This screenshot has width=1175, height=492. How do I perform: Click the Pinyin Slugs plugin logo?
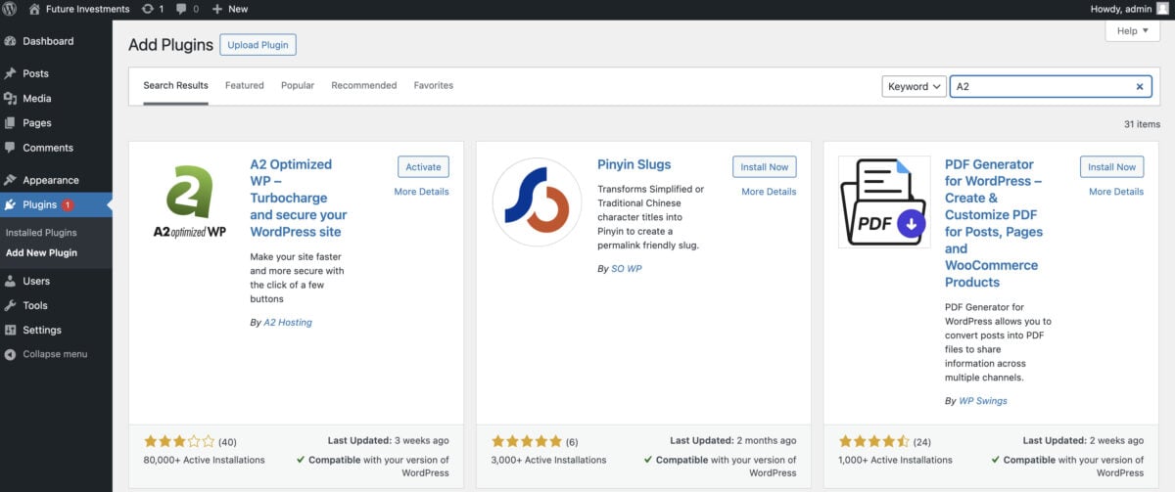[538, 202]
